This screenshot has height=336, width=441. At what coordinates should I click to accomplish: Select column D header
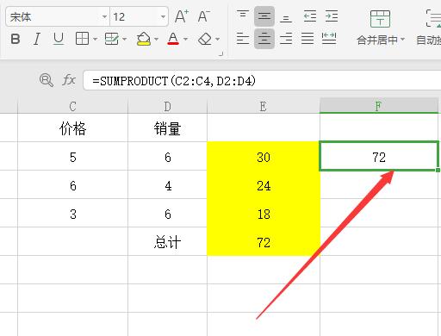(167, 106)
